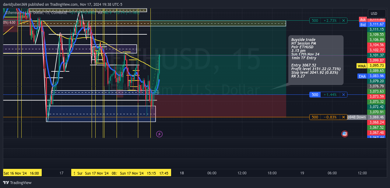The height and width of the screenshot is (188, 390).
Task: Click the 3,104.56 red price label
Action: coord(377,45)
